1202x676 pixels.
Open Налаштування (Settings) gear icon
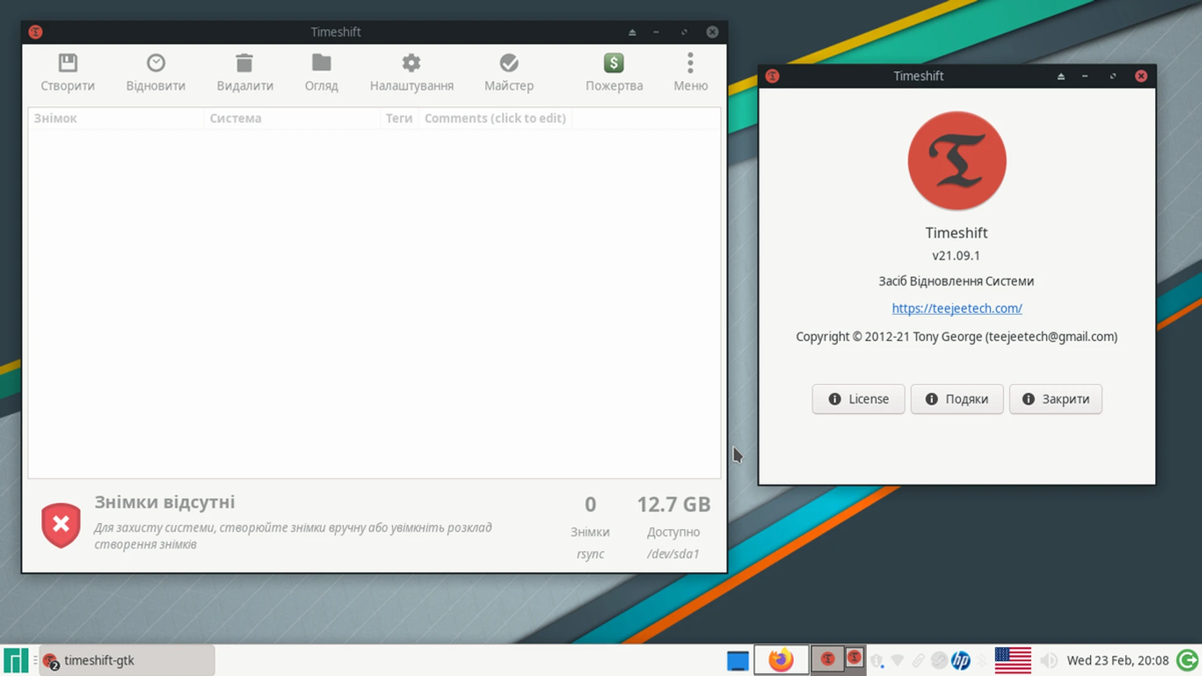coord(411,63)
